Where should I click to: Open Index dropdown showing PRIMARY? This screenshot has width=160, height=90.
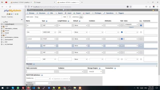pos(131,24)
